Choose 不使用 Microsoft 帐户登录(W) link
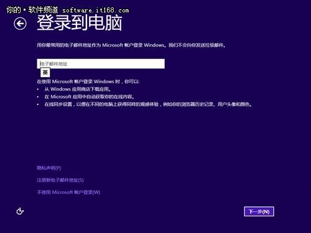 tap(68, 192)
